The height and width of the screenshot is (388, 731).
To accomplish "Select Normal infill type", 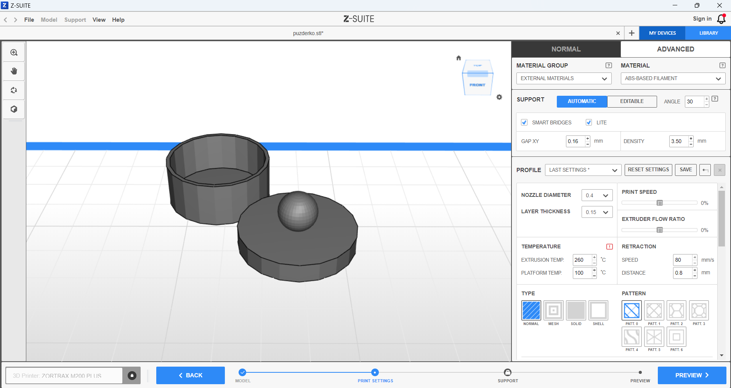I will [x=531, y=311].
